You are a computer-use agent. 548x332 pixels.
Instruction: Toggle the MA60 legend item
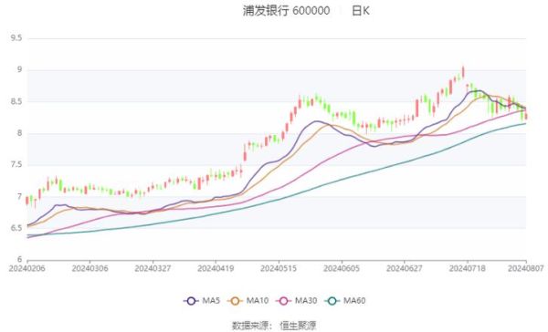(345, 301)
